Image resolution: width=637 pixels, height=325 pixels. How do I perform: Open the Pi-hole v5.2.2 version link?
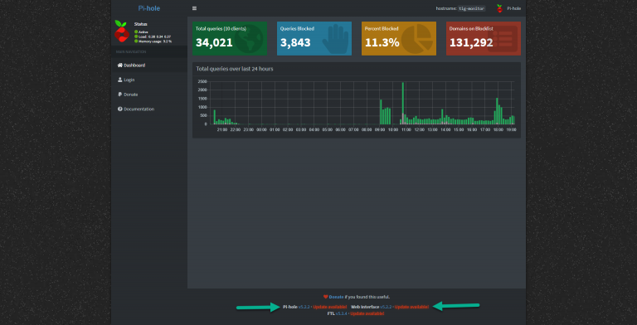[x=304, y=307]
